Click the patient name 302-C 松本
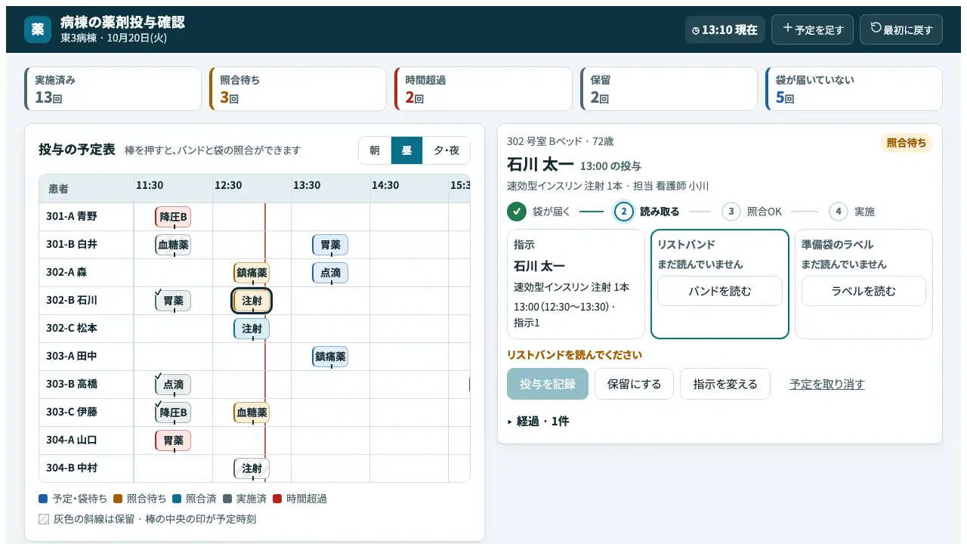Image resolution: width=967 pixels, height=544 pixels. [72, 329]
